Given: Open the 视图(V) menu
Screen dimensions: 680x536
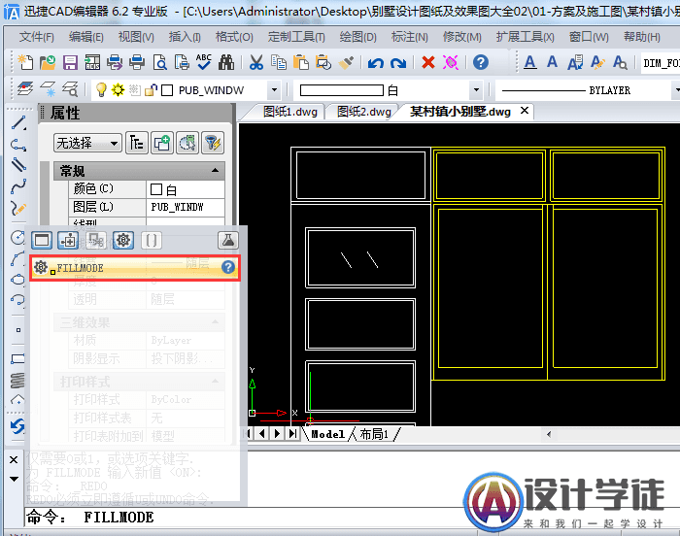Looking at the screenshot, I should point(136,37).
